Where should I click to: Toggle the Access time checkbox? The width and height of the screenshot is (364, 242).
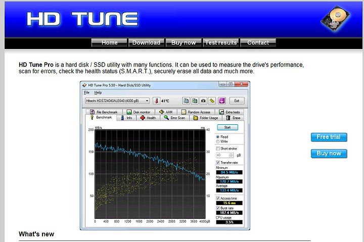[218, 198]
